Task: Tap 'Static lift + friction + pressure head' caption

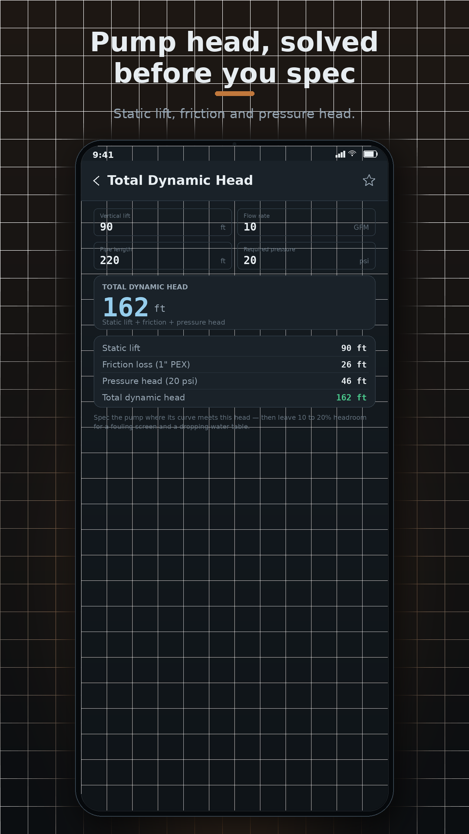Action: click(x=164, y=322)
